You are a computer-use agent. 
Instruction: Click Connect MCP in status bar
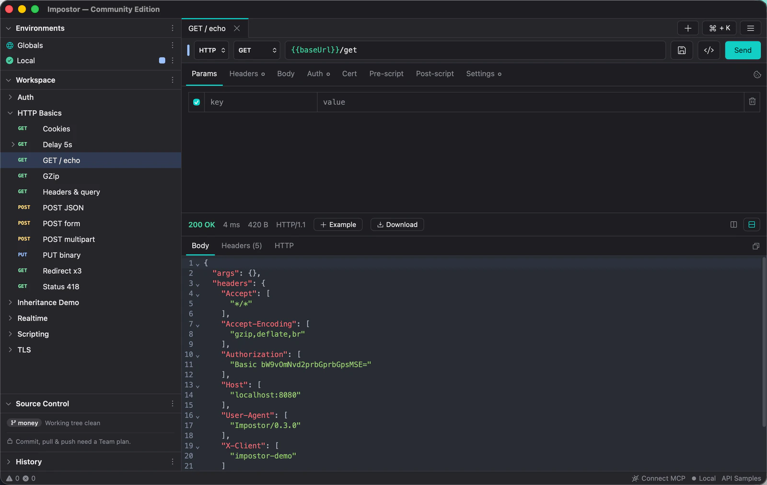tap(659, 478)
